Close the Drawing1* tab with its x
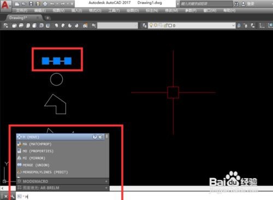The width and height of the screenshot is (273, 200). click(38, 18)
